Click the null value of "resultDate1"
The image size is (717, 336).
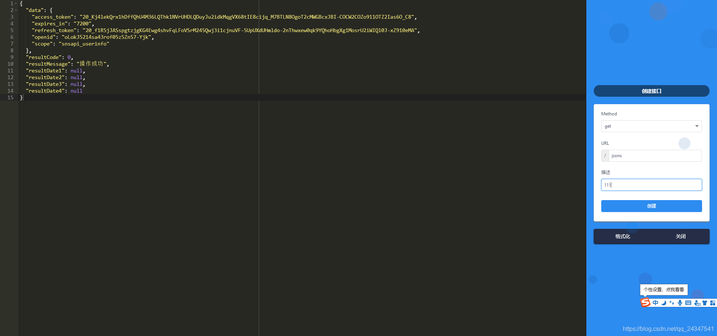(x=77, y=71)
